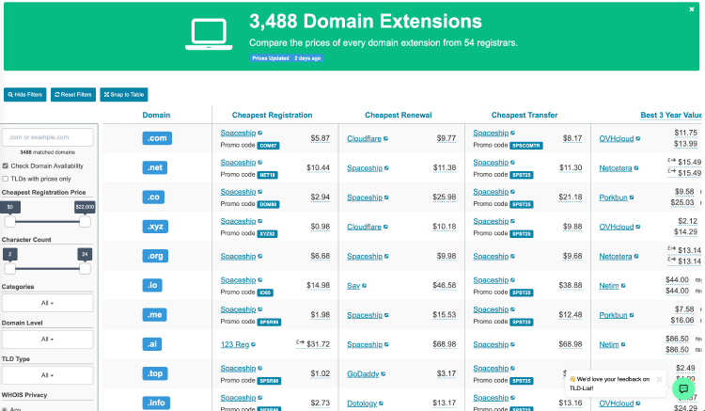Open the .ai domain badge
Image resolution: width=705 pixels, height=411 pixels.
coord(152,344)
